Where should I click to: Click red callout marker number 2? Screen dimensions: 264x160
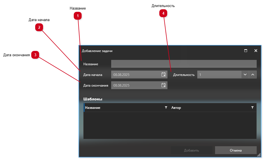pyautogui.click(x=39, y=27)
